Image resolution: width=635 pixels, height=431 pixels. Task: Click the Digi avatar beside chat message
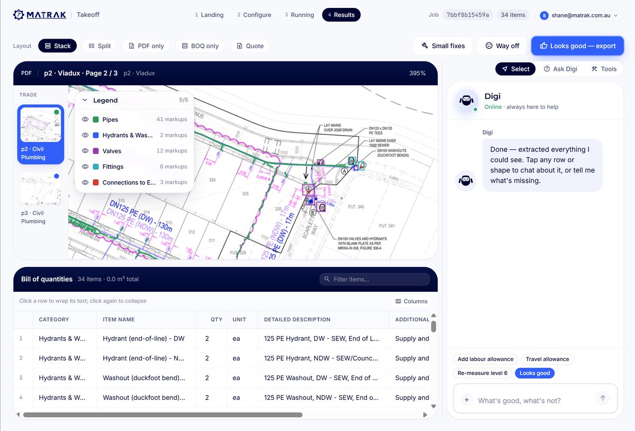point(466,181)
